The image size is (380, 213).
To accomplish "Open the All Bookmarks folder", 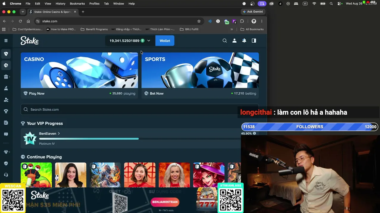I will pyautogui.click(x=252, y=29).
